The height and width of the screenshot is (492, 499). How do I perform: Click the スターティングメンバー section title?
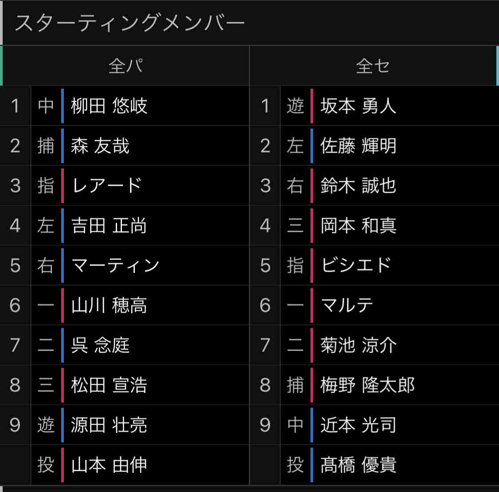click(130, 23)
